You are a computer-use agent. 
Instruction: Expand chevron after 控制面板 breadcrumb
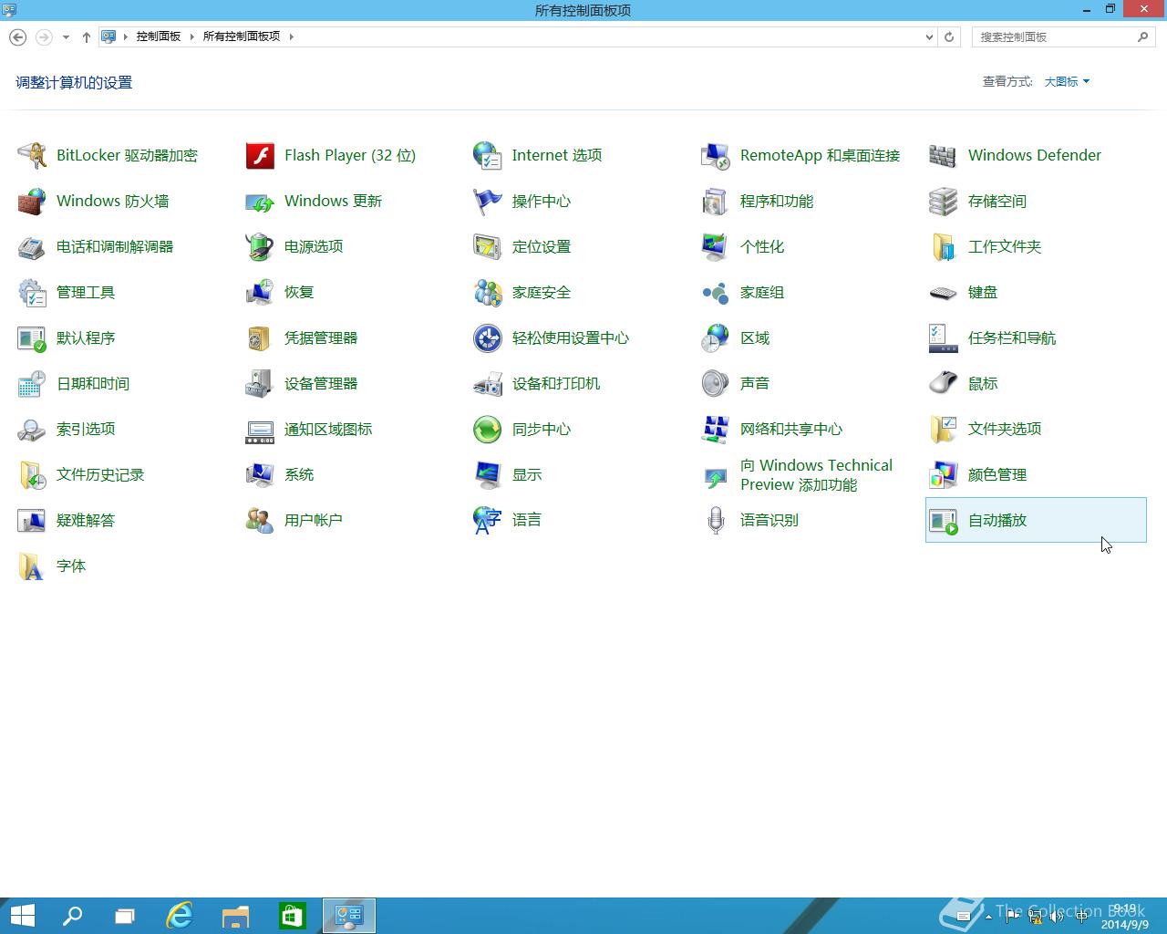(x=192, y=36)
